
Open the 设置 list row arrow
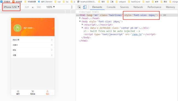point(52,55)
